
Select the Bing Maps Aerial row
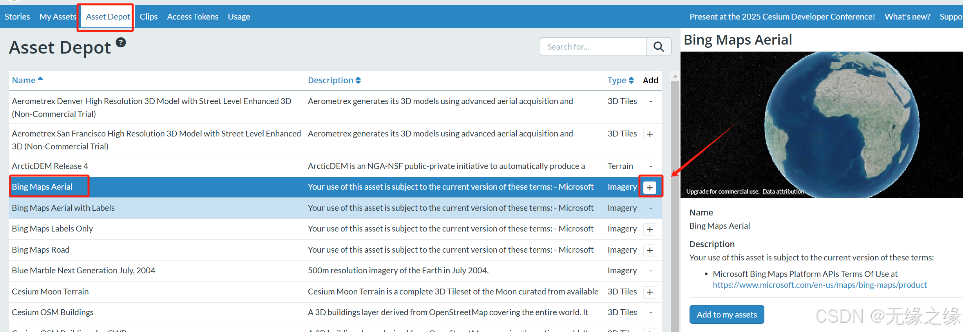335,187
